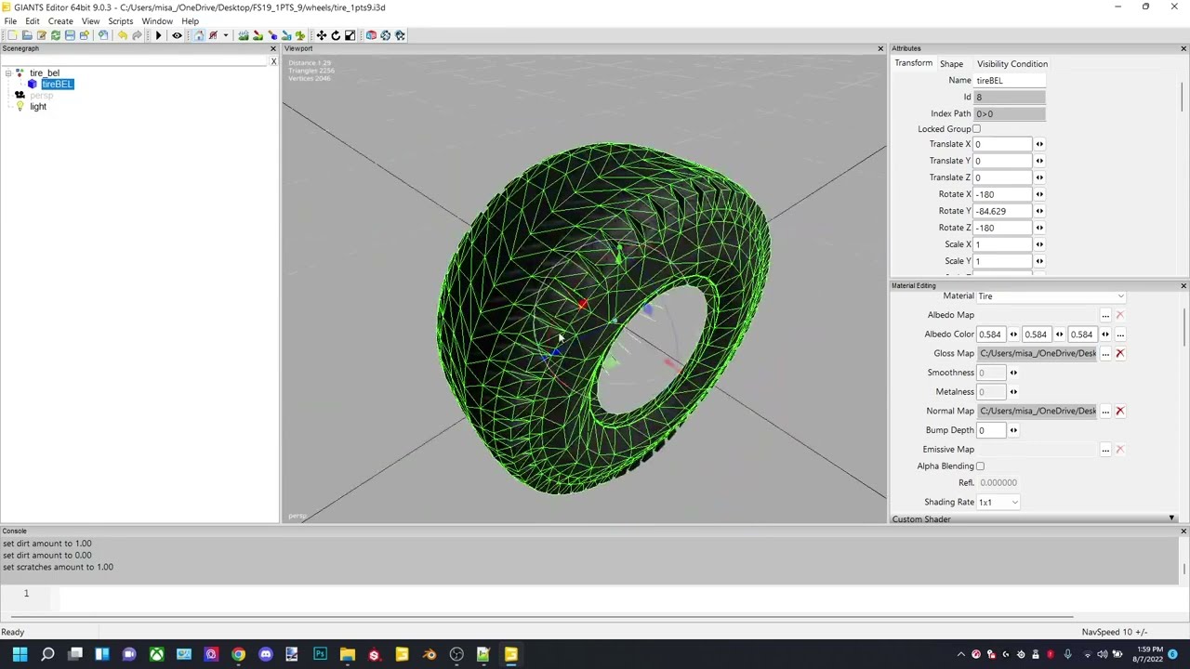Click the Save (floppy disk) toolbar icon

[70, 35]
